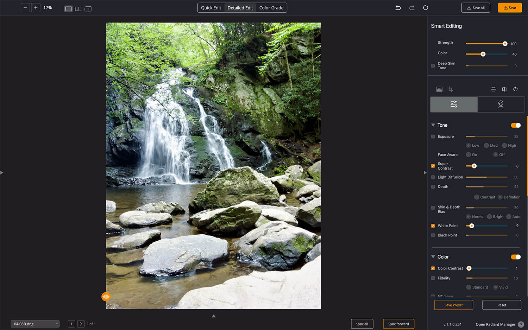Screen dimensions: 528x330
Task: Open the 04-08B.dng file dropdown
Action: coord(35,324)
